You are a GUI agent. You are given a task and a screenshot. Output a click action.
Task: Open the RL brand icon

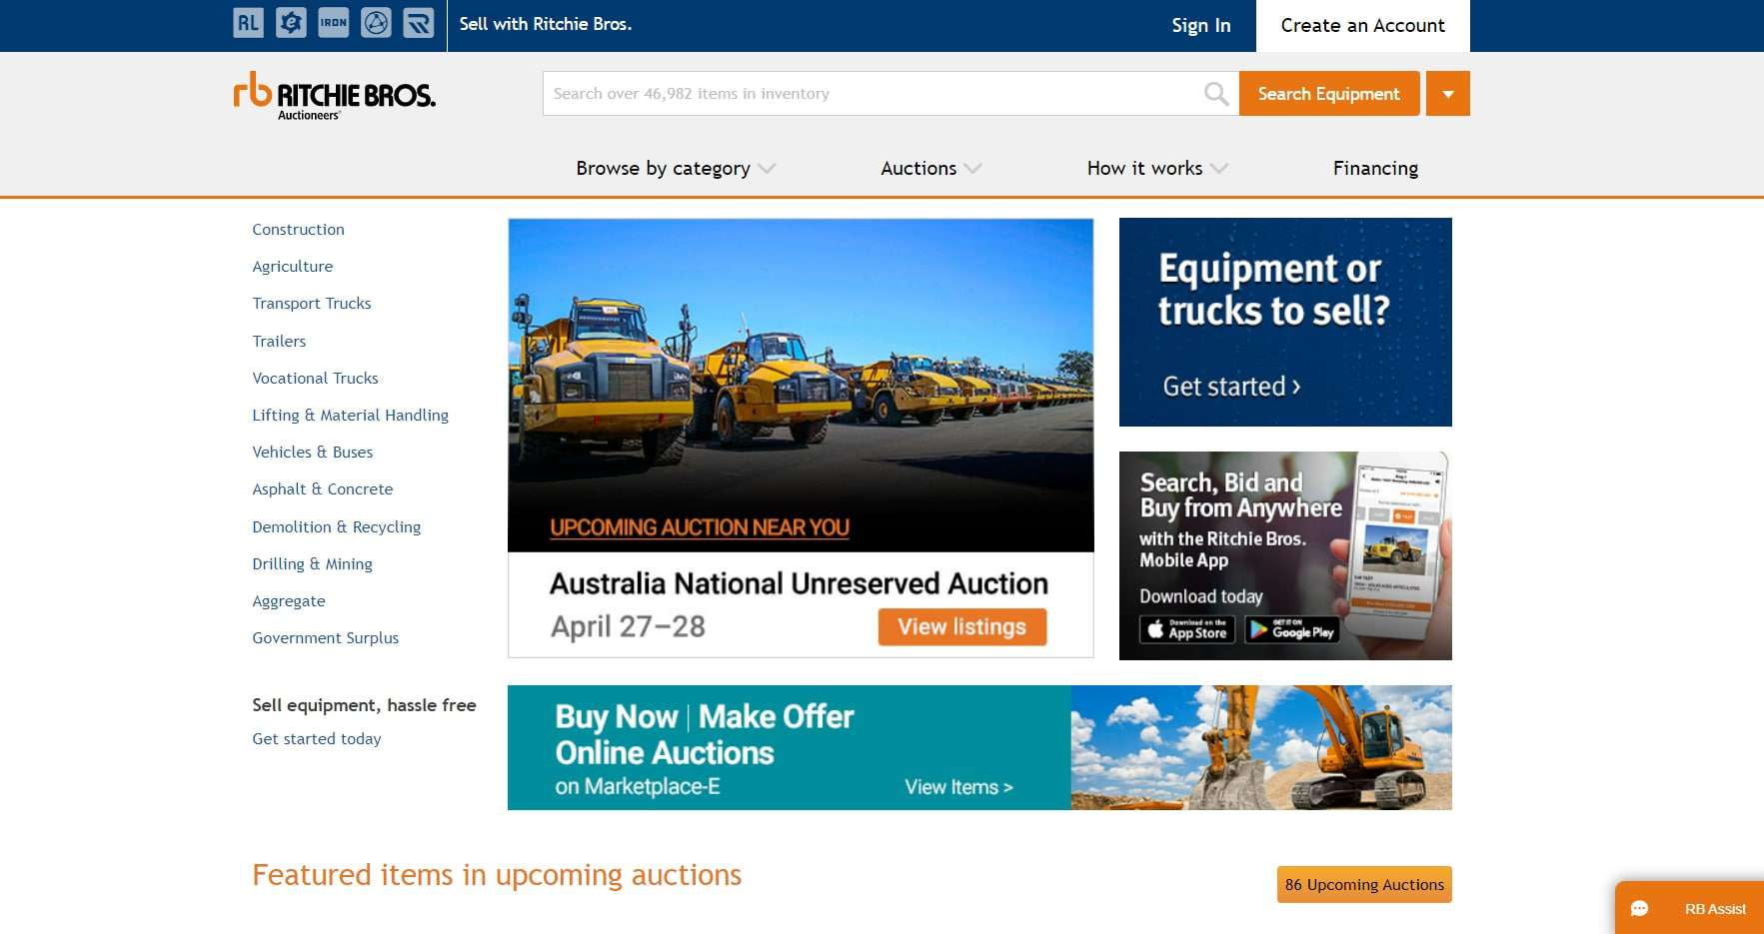(x=248, y=23)
